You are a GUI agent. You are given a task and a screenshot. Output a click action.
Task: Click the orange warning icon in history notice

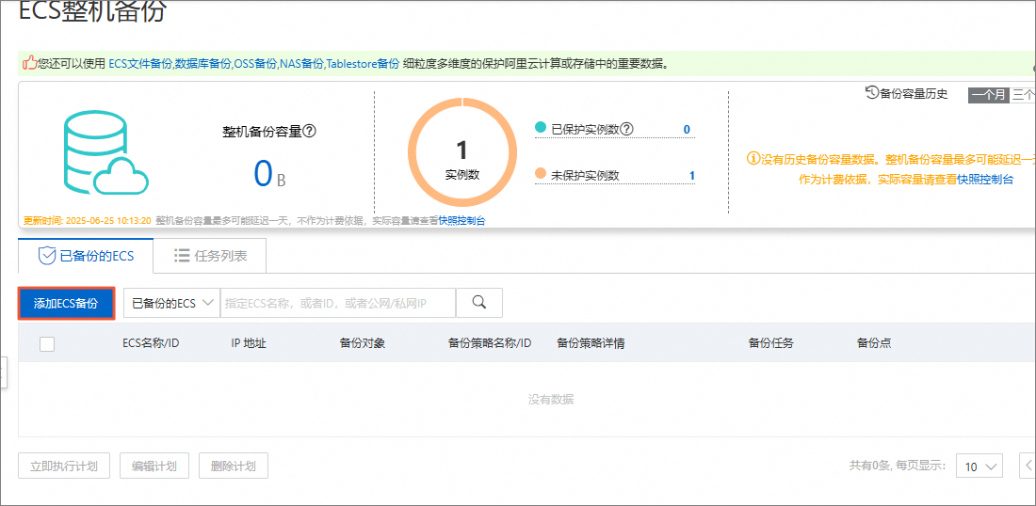click(753, 158)
